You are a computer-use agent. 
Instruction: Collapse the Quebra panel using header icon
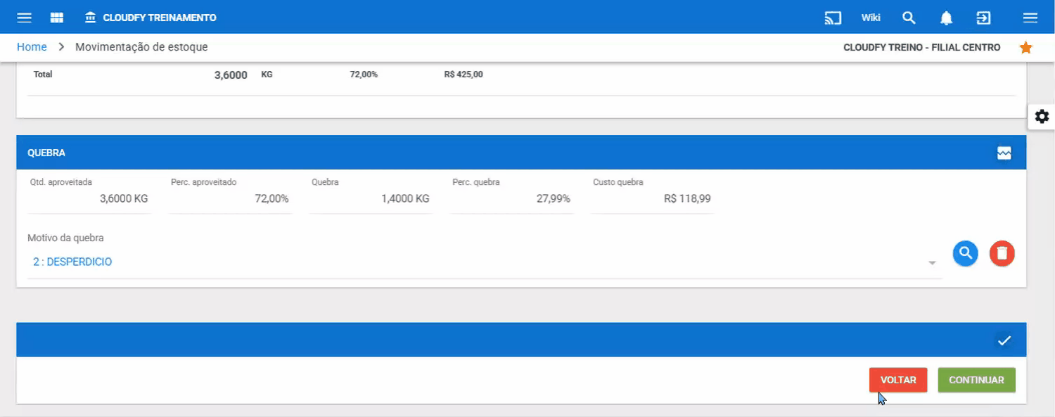click(1004, 153)
